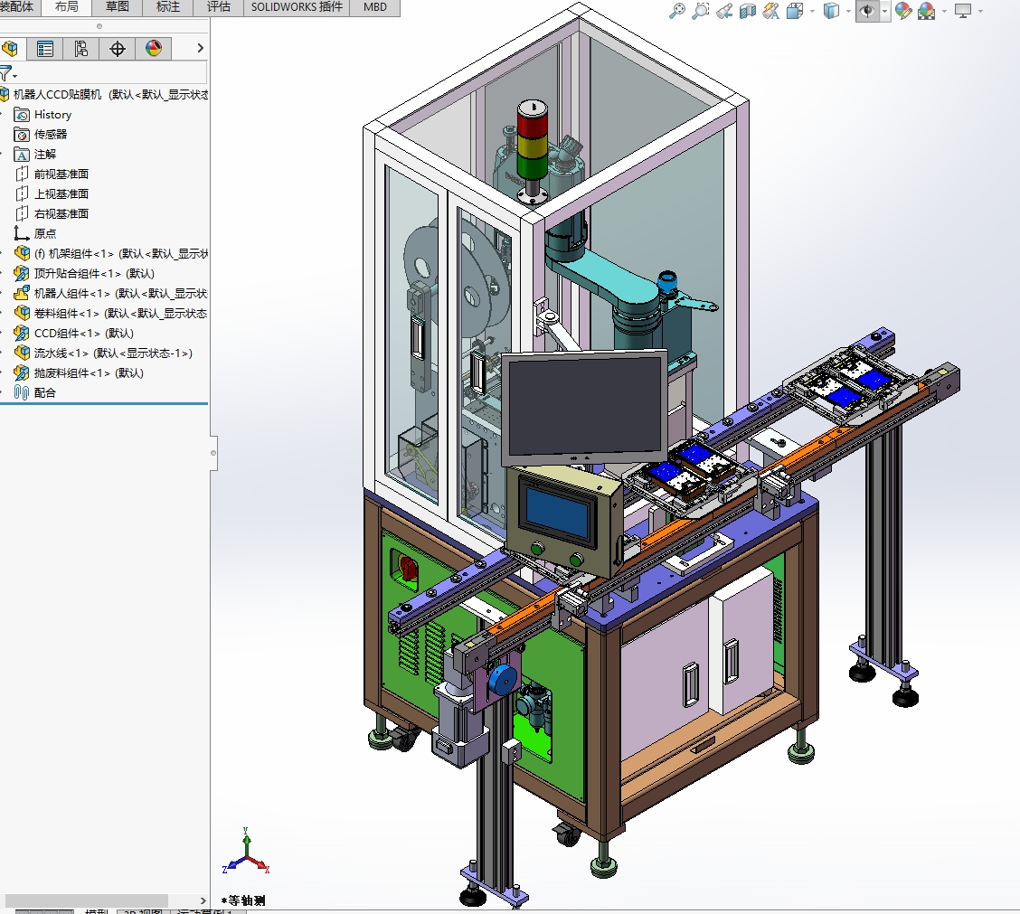Open the View Orientation dropdown arrow
The image size is (1020, 914).
point(813,11)
